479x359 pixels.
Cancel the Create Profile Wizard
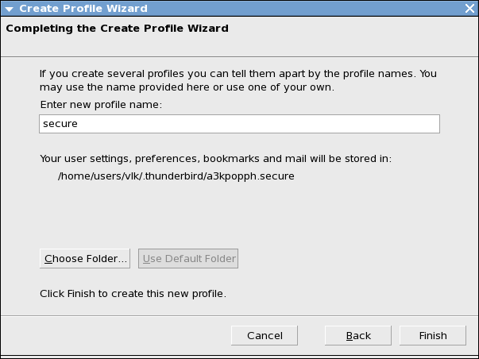(265, 335)
